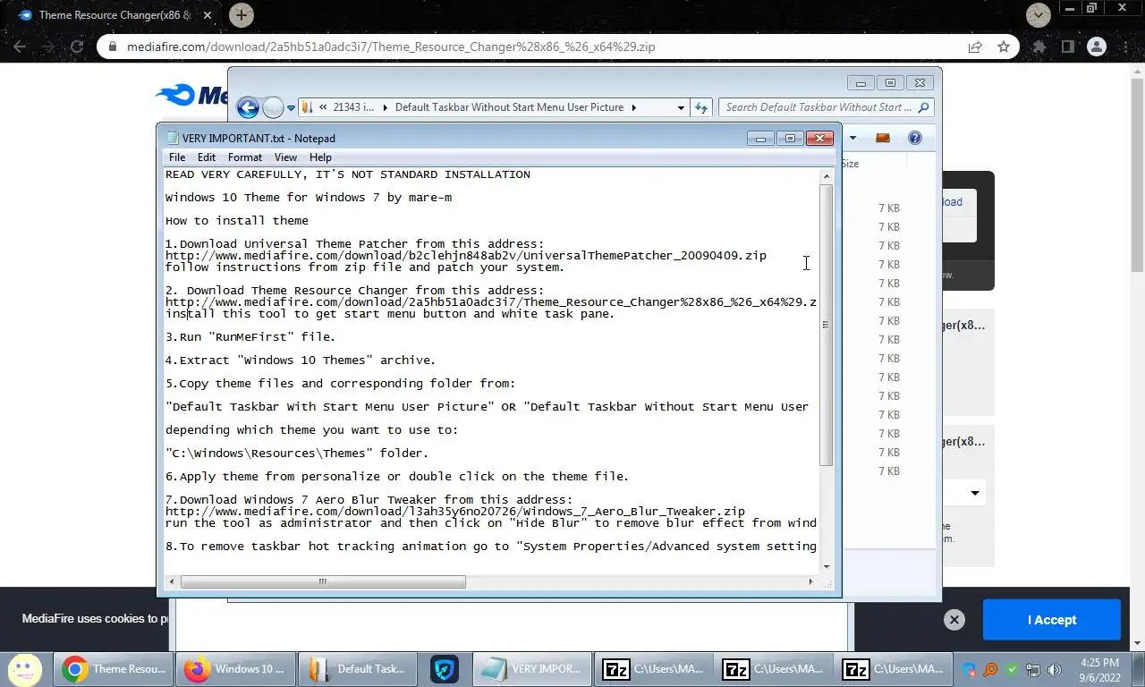Click Notepad scroll down arrow

[826, 565]
